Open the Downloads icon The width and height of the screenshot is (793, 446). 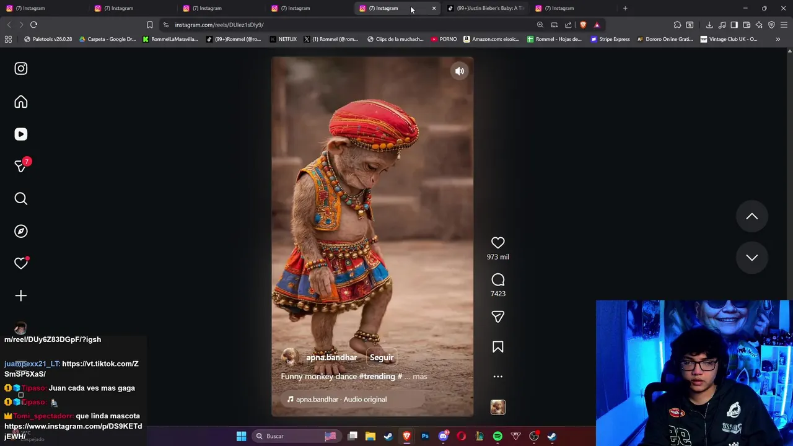[x=709, y=25]
